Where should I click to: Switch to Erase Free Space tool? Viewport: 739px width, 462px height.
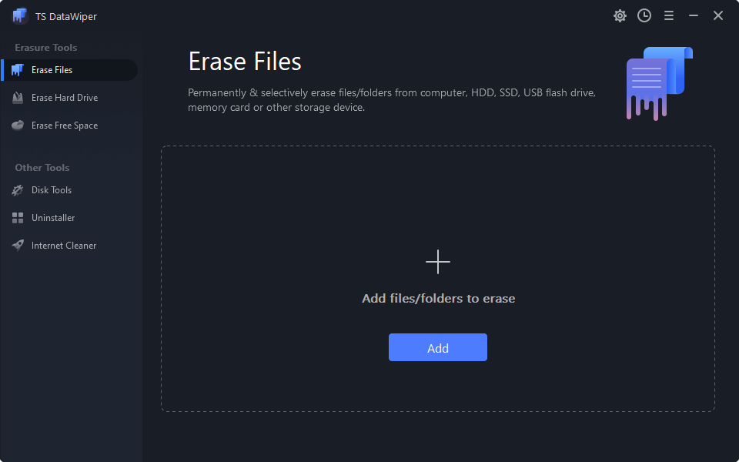coord(65,125)
